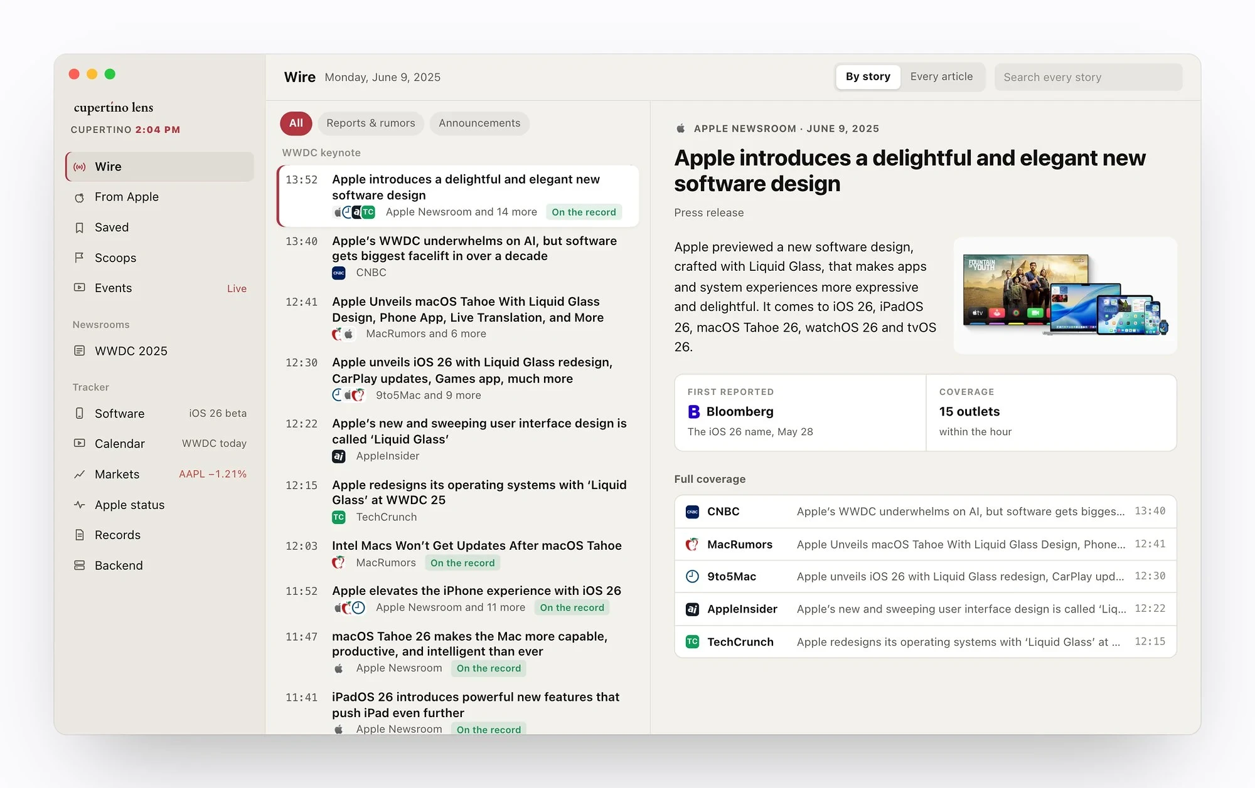Open the Wire section in sidebar
This screenshot has width=1255, height=788.
pos(160,167)
